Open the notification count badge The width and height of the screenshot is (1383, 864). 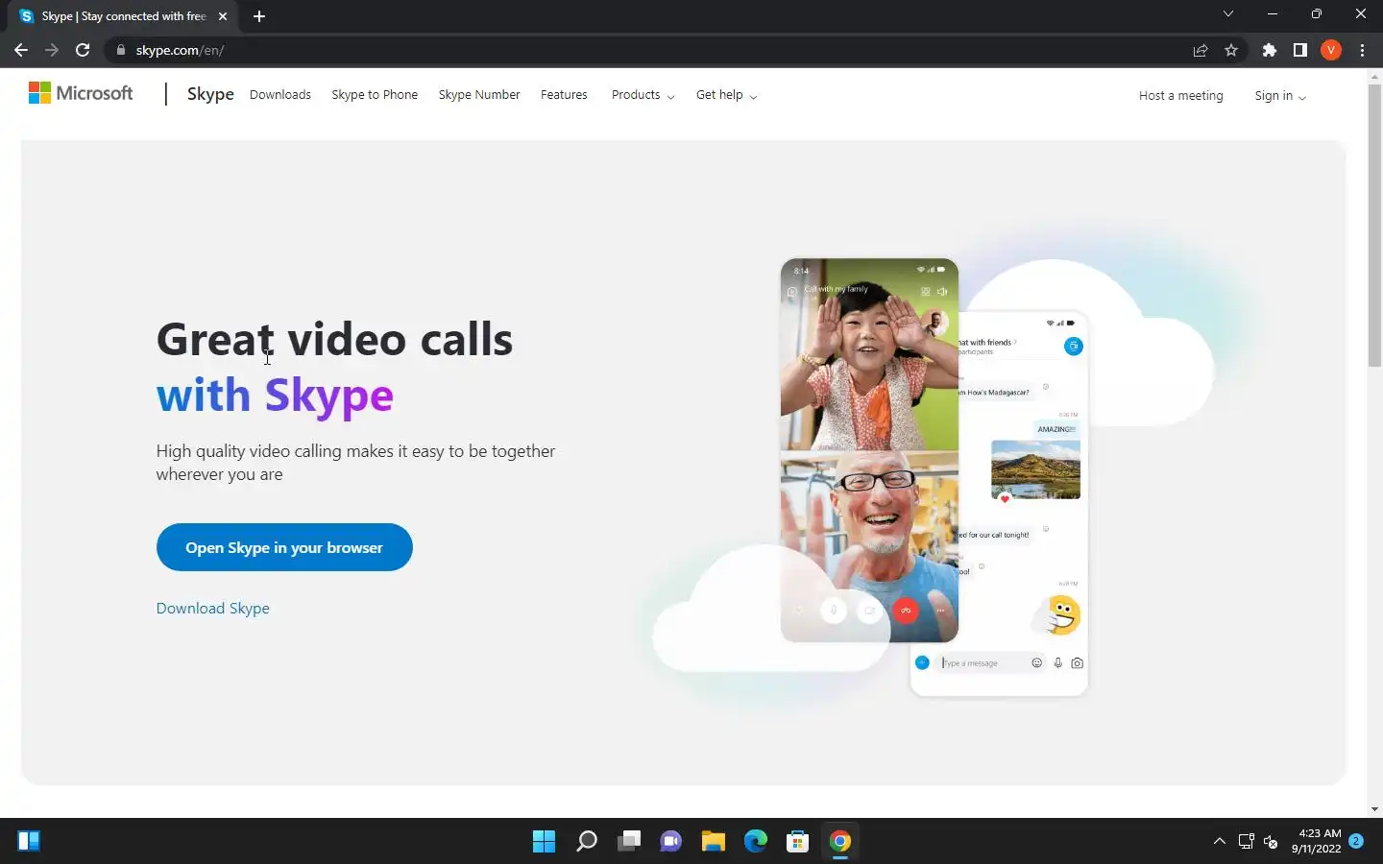pos(1356,841)
